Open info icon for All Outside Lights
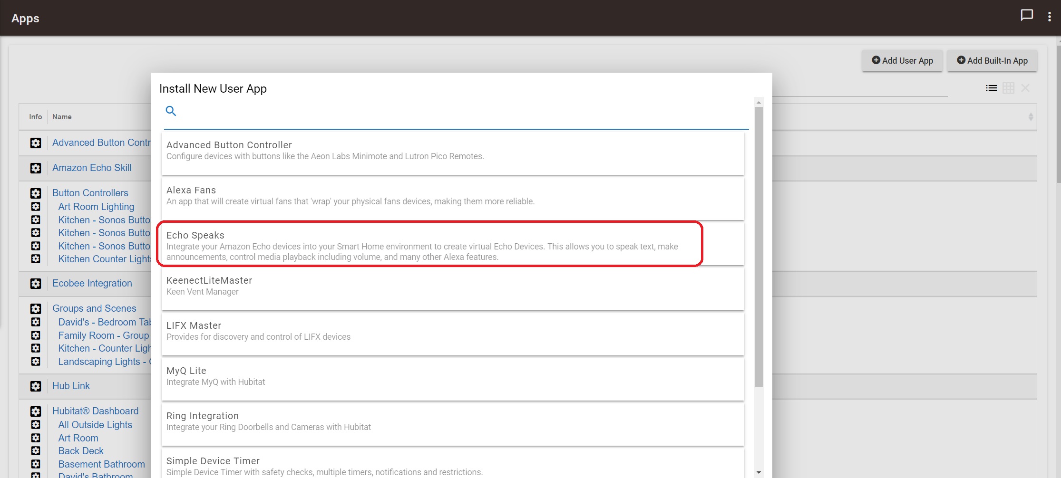The image size is (1061, 478). (x=36, y=425)
